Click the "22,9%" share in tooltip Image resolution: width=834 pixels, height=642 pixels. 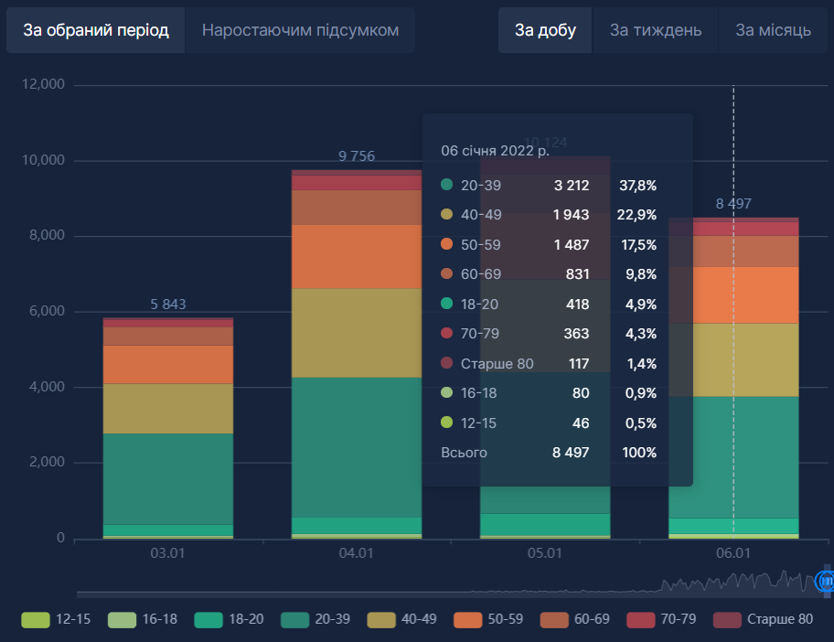[636, 215]
